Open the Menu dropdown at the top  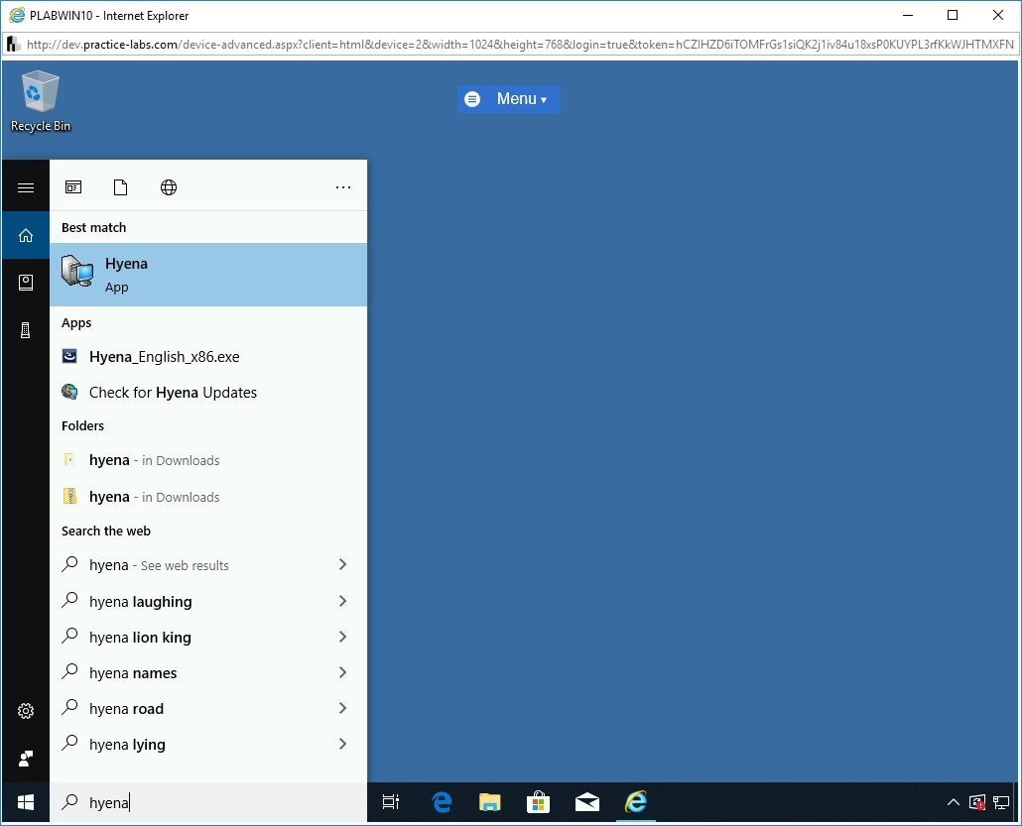coord(509,99)
